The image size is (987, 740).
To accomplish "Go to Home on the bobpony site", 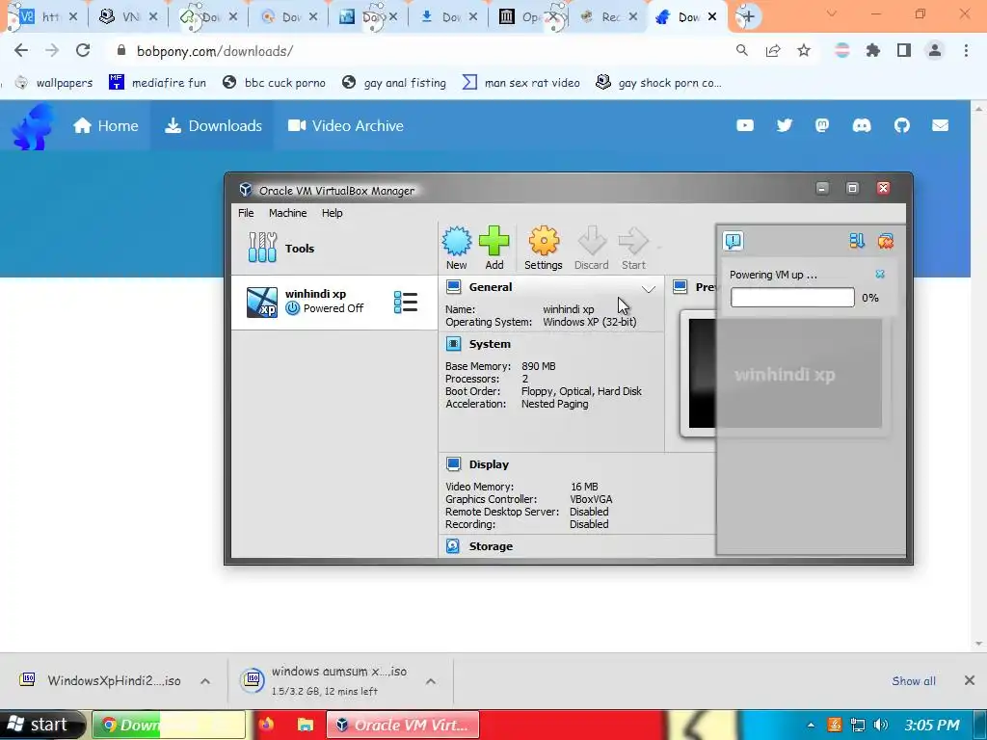I will [105, 126].
